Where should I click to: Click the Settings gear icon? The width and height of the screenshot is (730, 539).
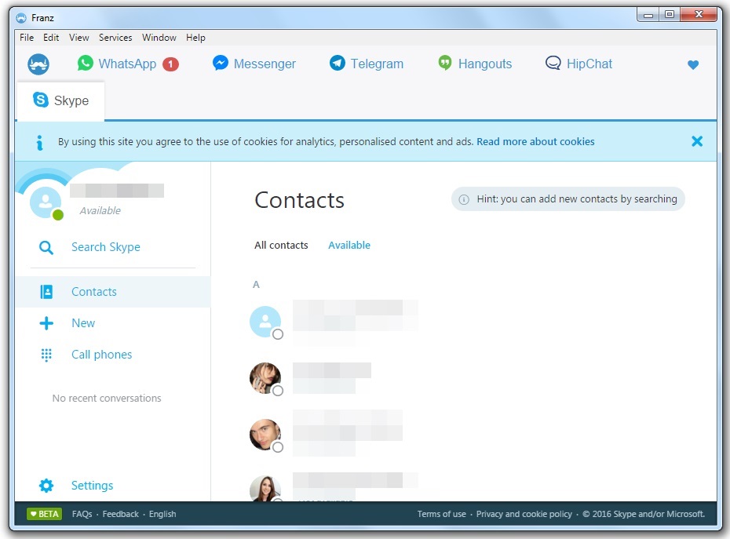[x=46, y=486]
